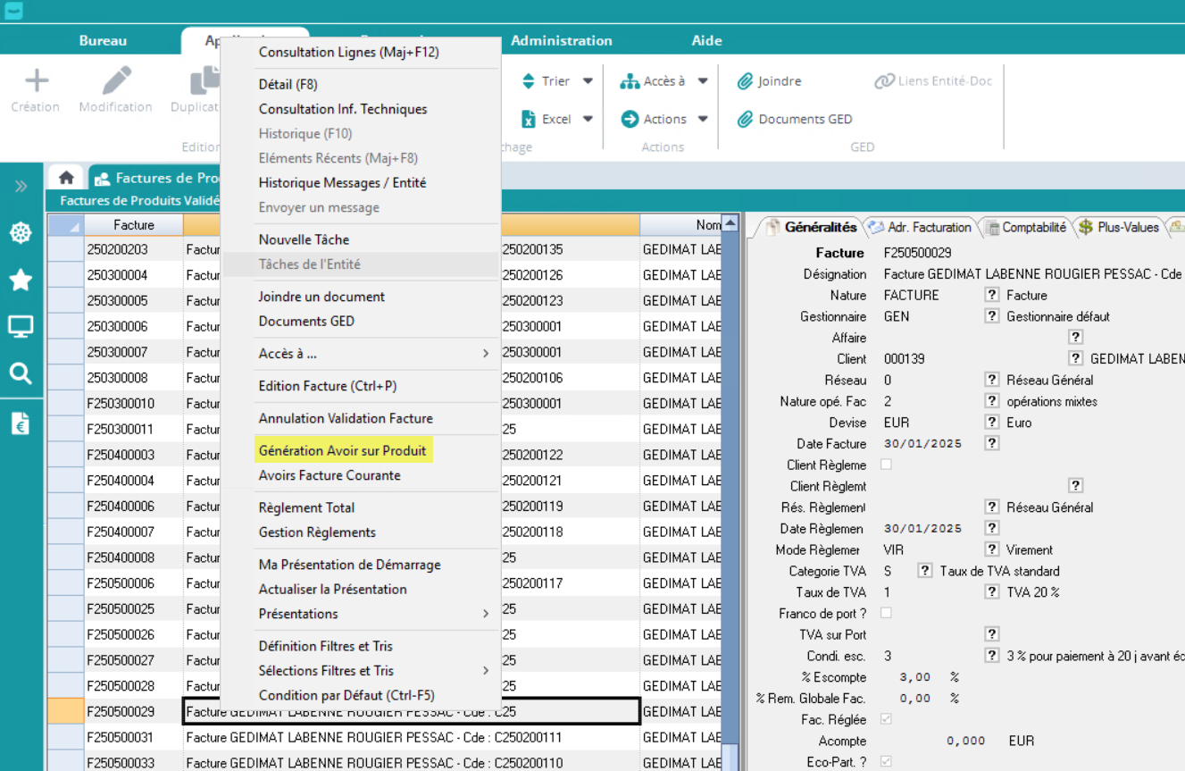
Task: Click the Trier sort icon
Action: coord(528,81)
